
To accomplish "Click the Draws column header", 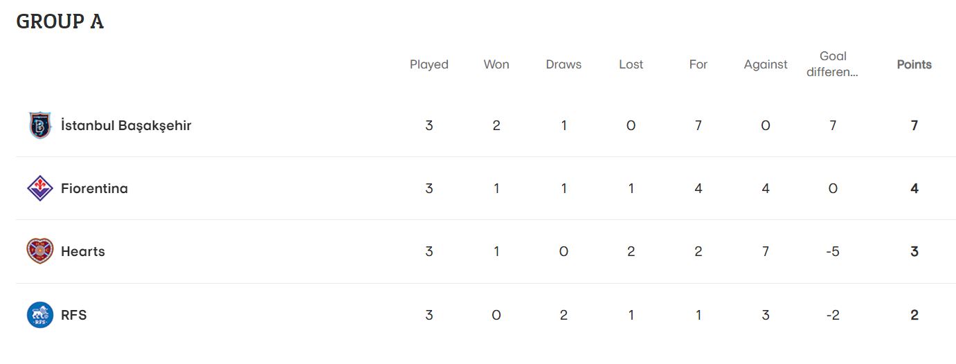I will click(563, 64).
